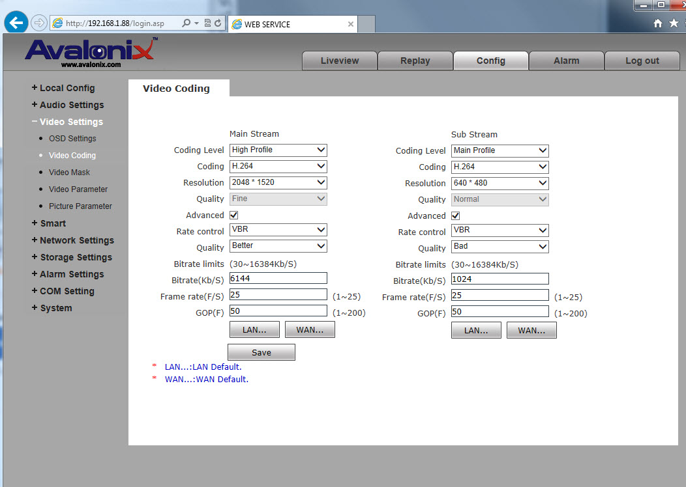Close the WEB SERVICE browser tab
Viewport: 686px width, 487px height.
tap(351, 24)
